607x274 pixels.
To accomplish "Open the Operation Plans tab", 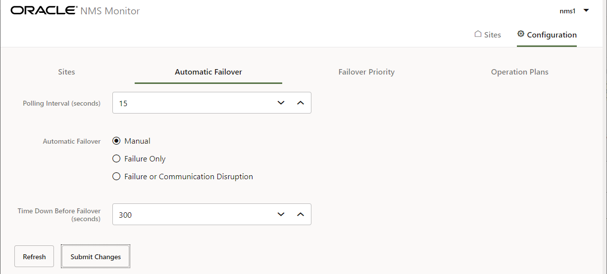I will click(x=520, y=72).
